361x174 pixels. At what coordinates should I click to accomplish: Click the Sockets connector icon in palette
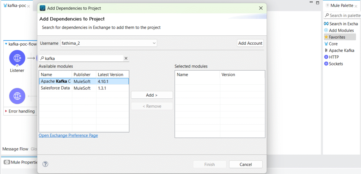coord(326,64)
